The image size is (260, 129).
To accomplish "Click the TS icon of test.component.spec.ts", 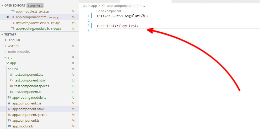I will [x=11, y=86].
